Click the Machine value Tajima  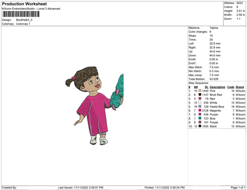214,28
